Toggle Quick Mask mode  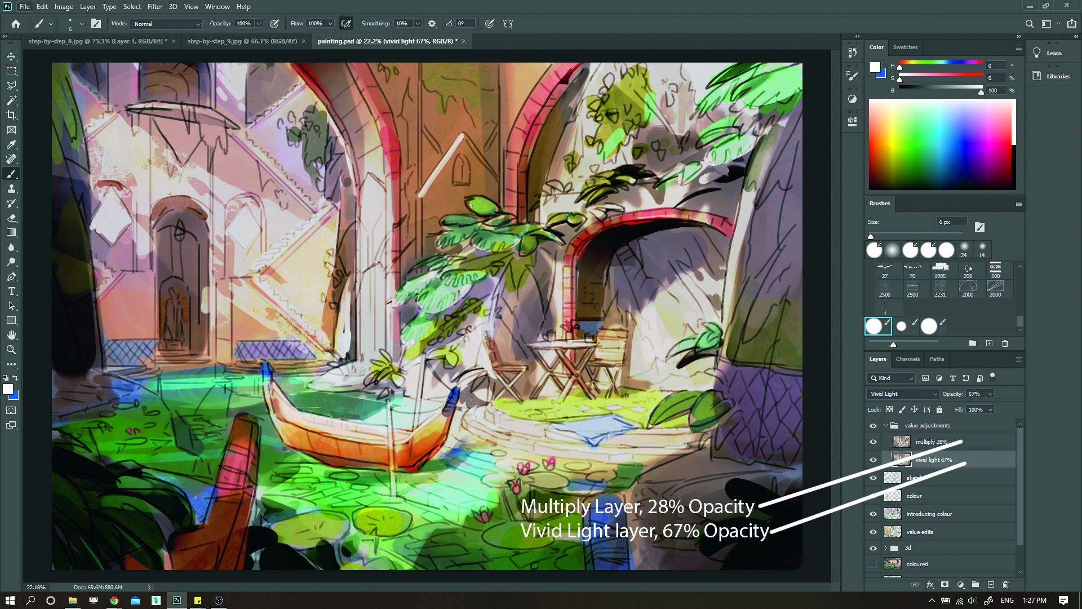11,411
